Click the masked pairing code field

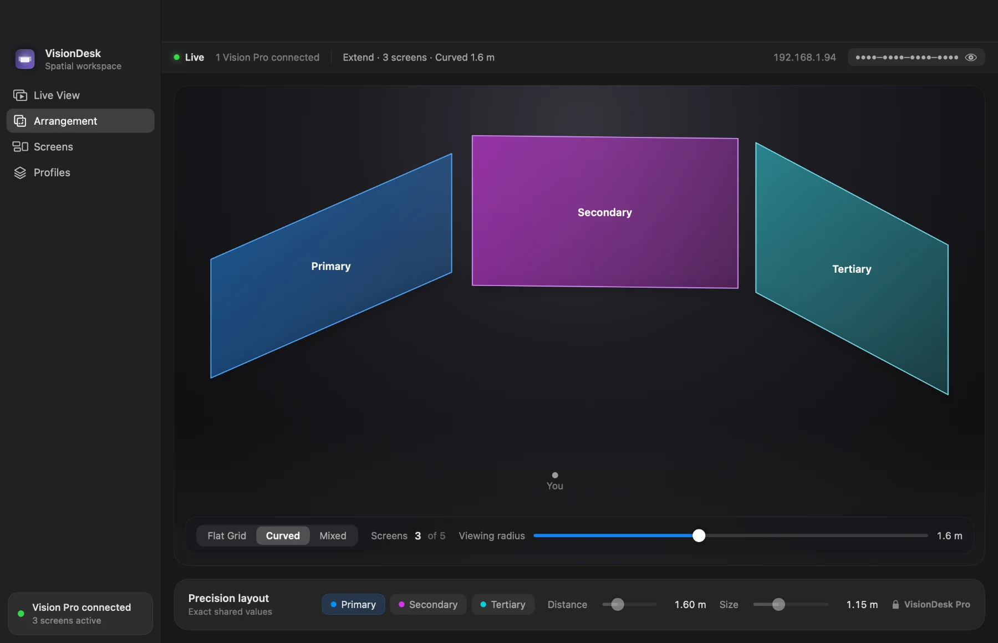[x=916, y=57]
